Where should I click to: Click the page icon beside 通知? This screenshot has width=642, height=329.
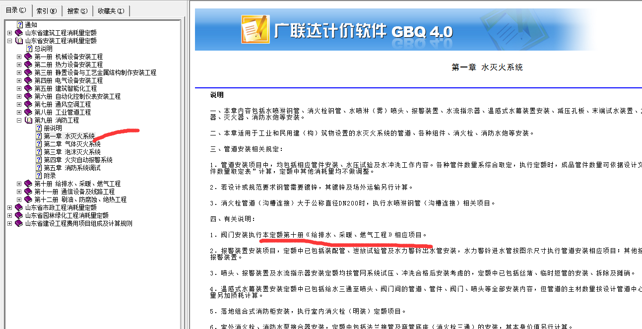(20, 25)
